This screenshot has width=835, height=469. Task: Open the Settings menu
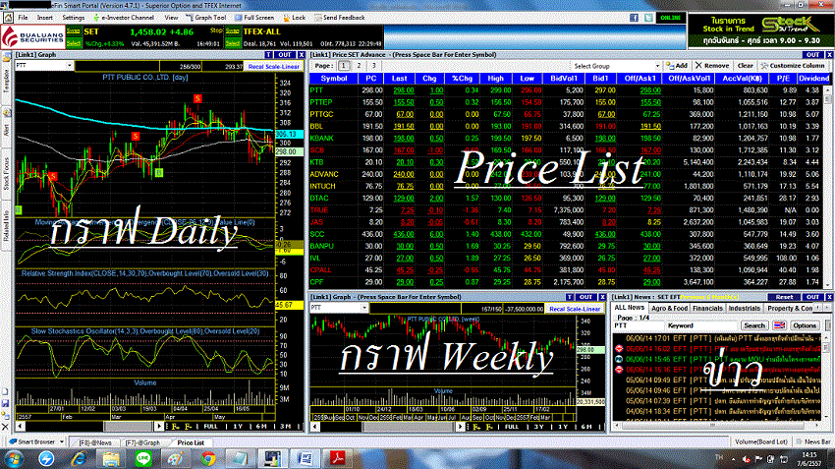(x=74, y=18)
